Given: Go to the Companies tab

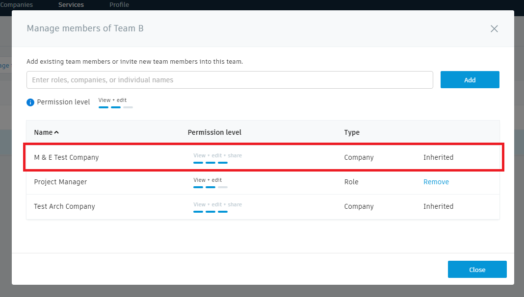Looking at the screenshot, I should point(17,5).
